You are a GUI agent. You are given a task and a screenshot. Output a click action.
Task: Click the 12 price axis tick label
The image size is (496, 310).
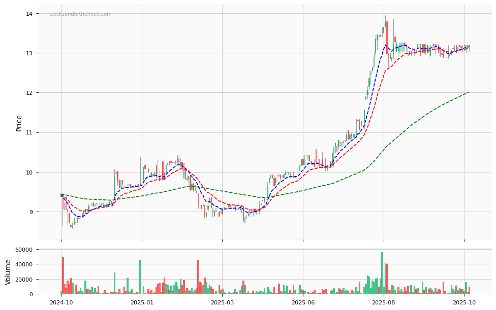[x=29, y=93]
